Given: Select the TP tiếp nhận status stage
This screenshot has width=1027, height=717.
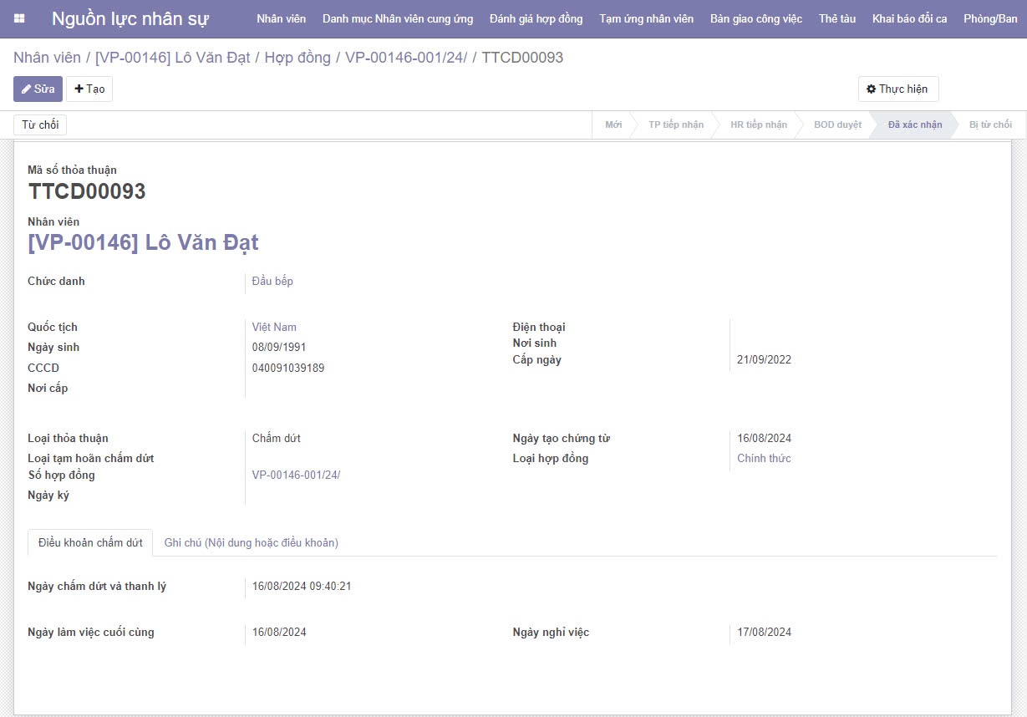Looking at the screenshot, I should click(675, 125).
